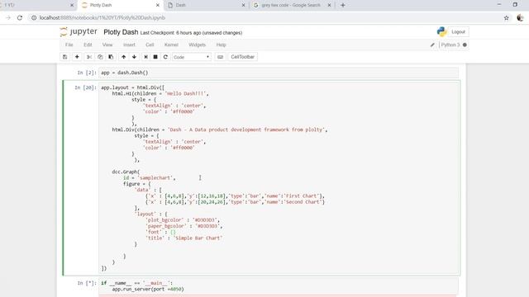Click the 'Hello Dash!!!' string in code
The image size is (529, 297).
[185, 93]
